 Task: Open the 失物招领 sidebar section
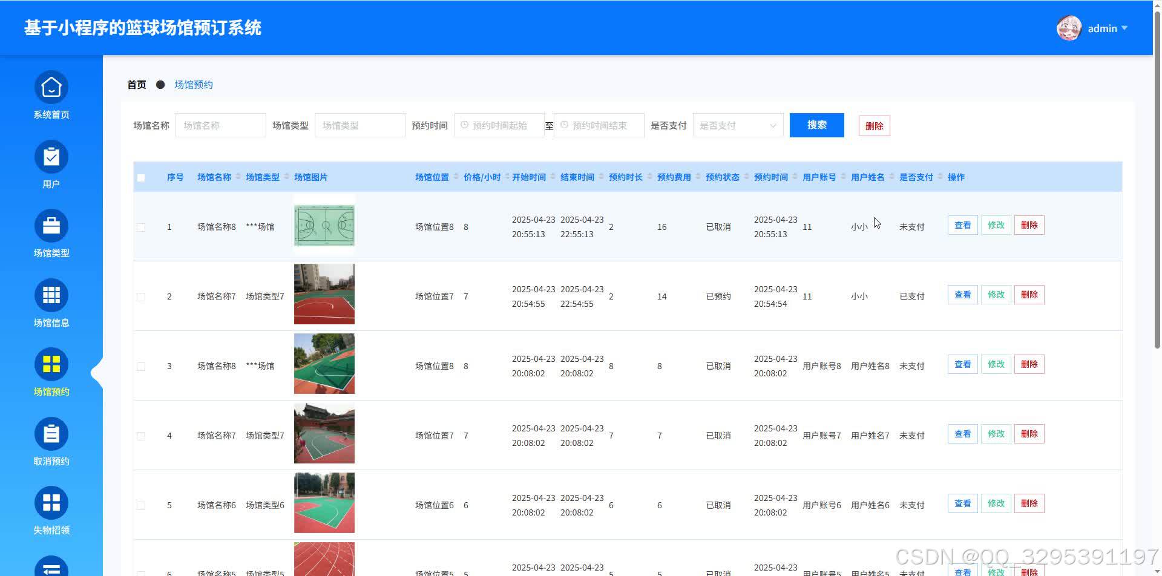51,509
